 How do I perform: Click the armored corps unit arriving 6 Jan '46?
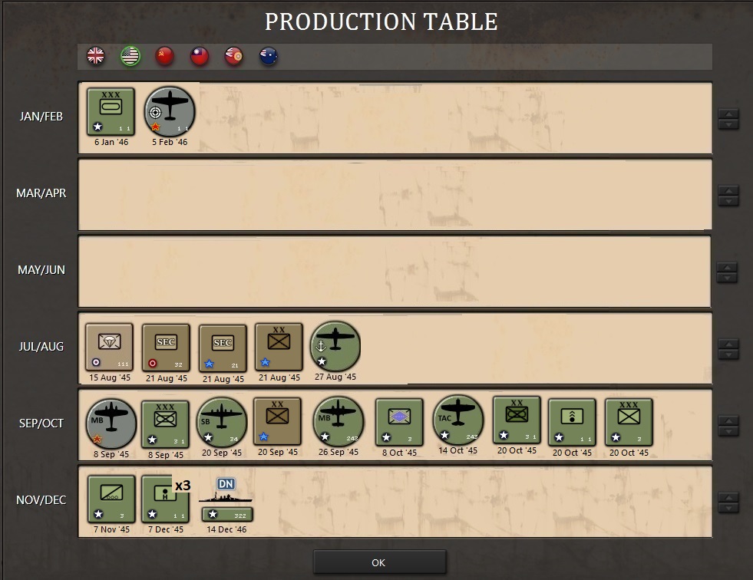click(x=111, y=111)
